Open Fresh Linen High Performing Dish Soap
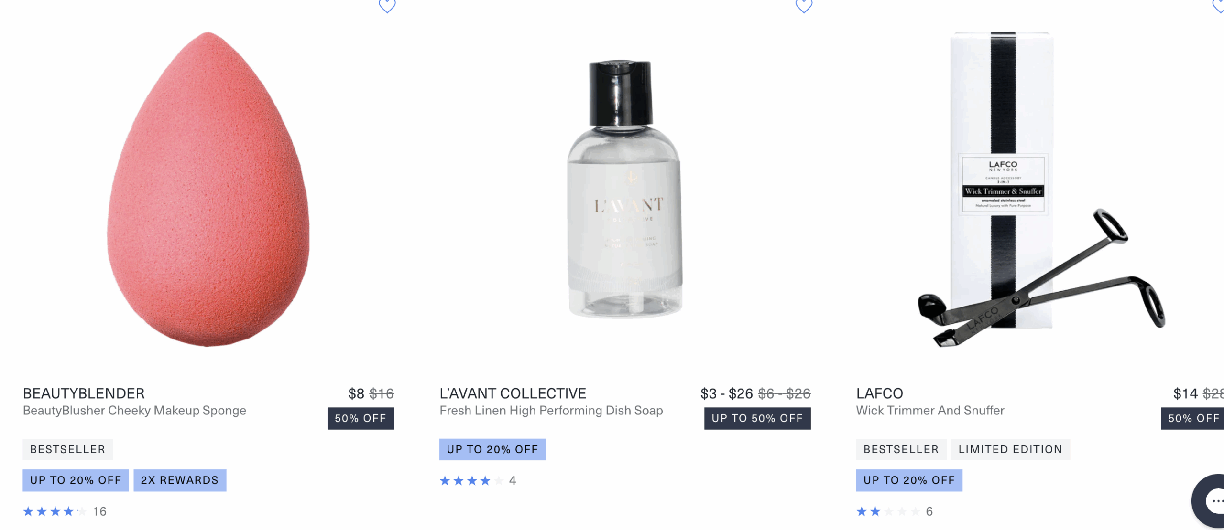Viewport: 1224px width, 530px height. [x=551, y=411]
